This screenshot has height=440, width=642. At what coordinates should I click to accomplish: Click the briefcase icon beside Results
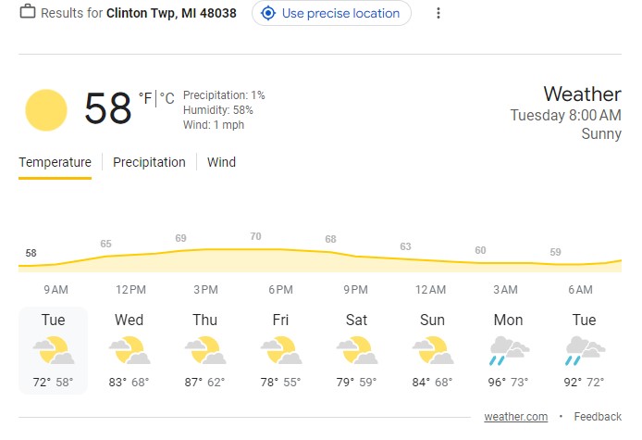(28, 11)
